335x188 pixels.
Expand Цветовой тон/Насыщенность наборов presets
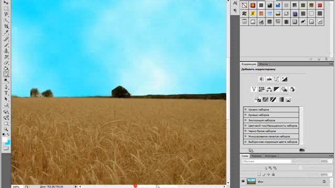(245, 126)
